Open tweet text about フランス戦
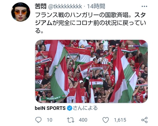The width and height of the screenshot is (158, 126). tap(91, 23)
